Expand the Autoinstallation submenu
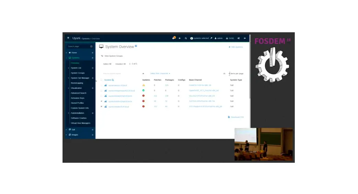The height and width of the screenshot is (194, 358). [68, 113]
